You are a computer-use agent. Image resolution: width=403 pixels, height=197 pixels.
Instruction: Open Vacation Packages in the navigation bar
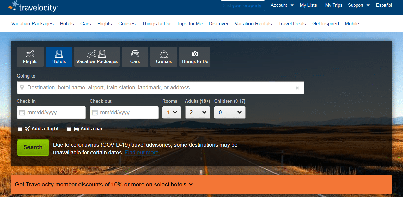pos(33,24)
